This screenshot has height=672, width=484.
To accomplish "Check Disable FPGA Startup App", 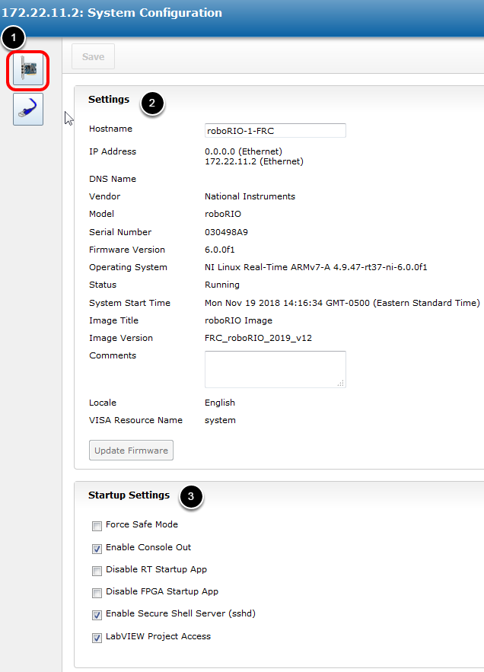I will [97, 592].
